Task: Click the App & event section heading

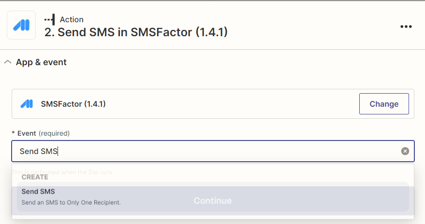Action: [41, 62]
